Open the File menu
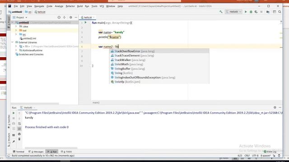The height and width of the screenshot is (162, 289). coord(16,6)
